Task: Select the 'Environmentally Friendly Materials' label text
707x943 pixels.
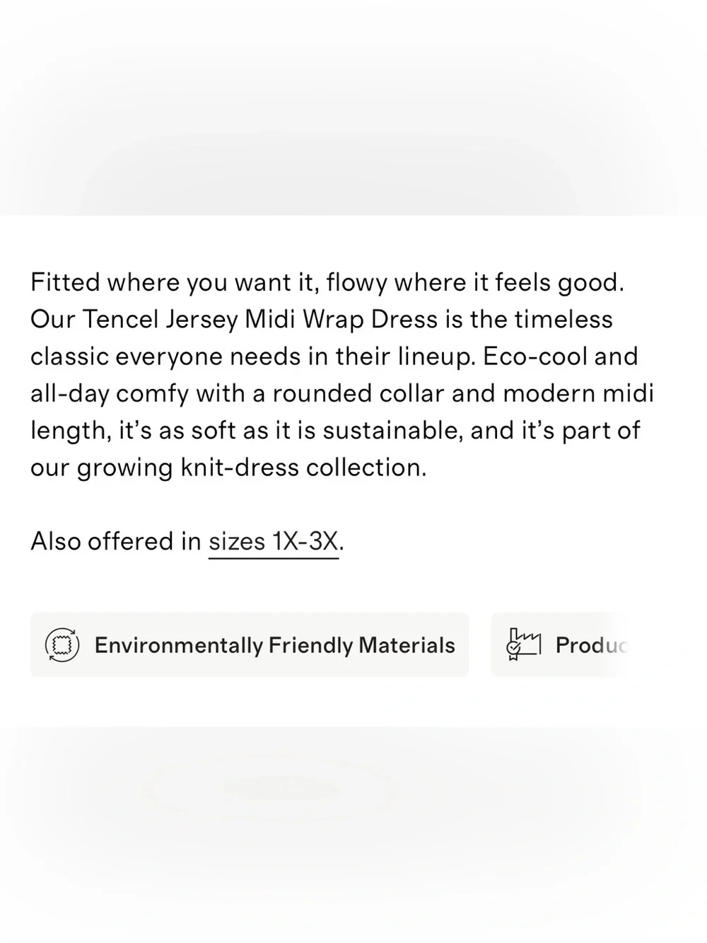Action: (x=274, y=646)
